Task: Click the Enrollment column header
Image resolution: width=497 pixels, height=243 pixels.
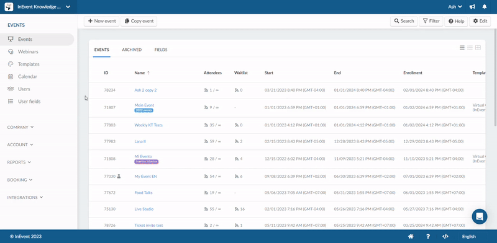Action: point(413,73)
